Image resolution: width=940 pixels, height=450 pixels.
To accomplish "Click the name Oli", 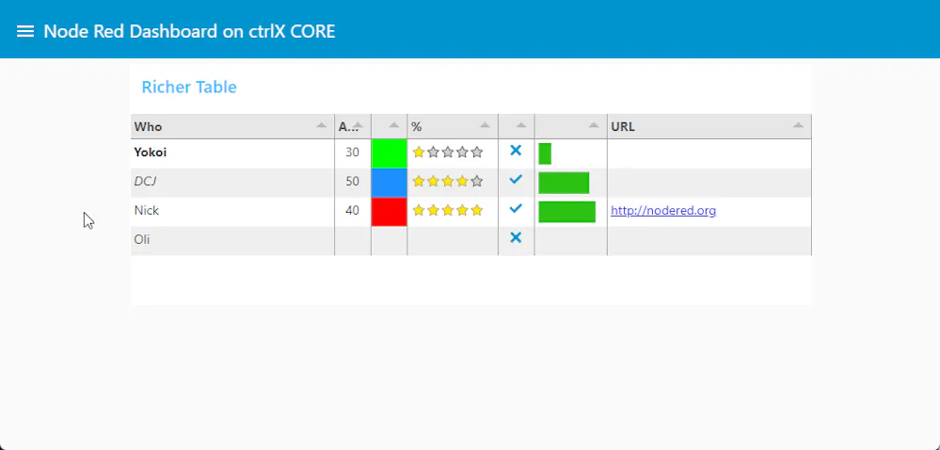I will (x=141, y=239).
